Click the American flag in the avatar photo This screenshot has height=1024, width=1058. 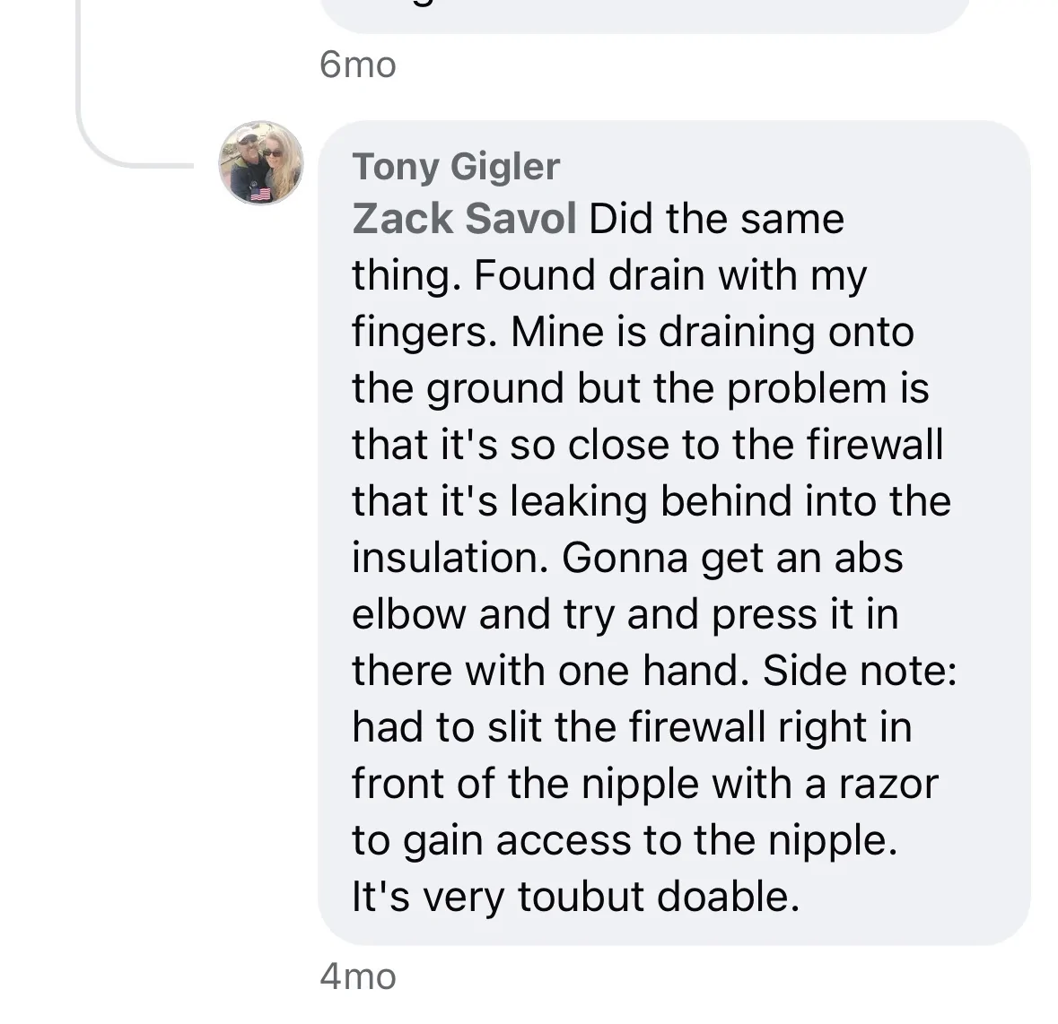[x=260, y=195]
